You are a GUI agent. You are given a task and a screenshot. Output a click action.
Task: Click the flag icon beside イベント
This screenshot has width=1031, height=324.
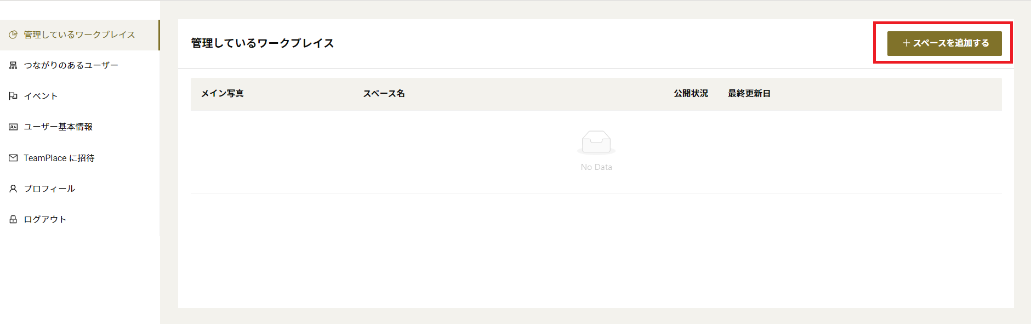pyautogui.click(x=13, y=96)
